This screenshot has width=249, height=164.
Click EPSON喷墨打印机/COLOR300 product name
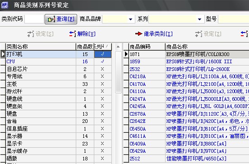click(x=198, y=54)
